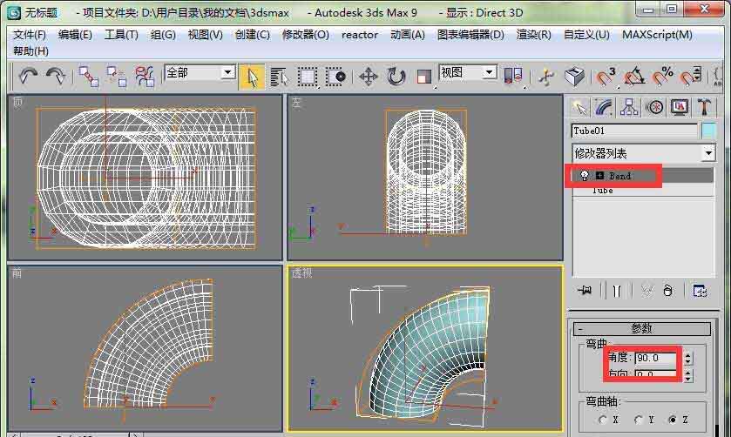Select the X bend axis radio button
The height and width of the screenshot is (437, 731).
point(604,420)
